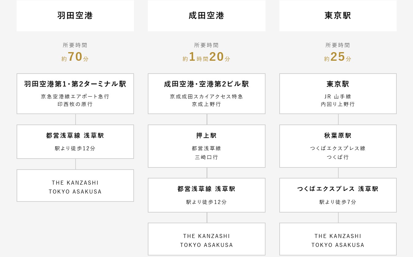Viewport: 413px width, 257px height.
Task: Click THE KANZASHI box in 東京駅 column
Action: (338, 239)
